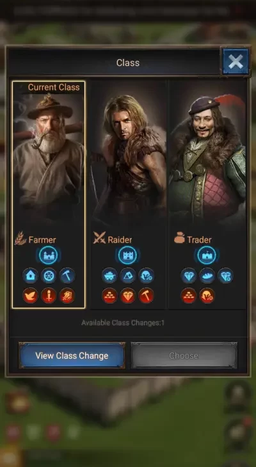The image size is (256, 467).
Task: Select the Farmer current class card
Action: pyautogui.click(x=49, y=194)
